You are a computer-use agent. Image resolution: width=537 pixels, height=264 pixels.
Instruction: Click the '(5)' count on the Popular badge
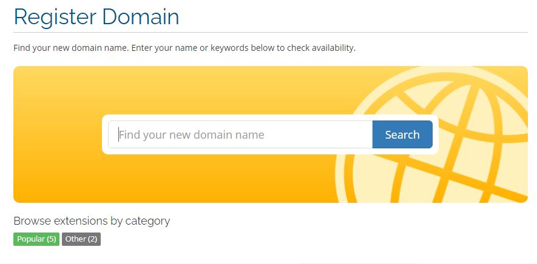click(52, 239)
